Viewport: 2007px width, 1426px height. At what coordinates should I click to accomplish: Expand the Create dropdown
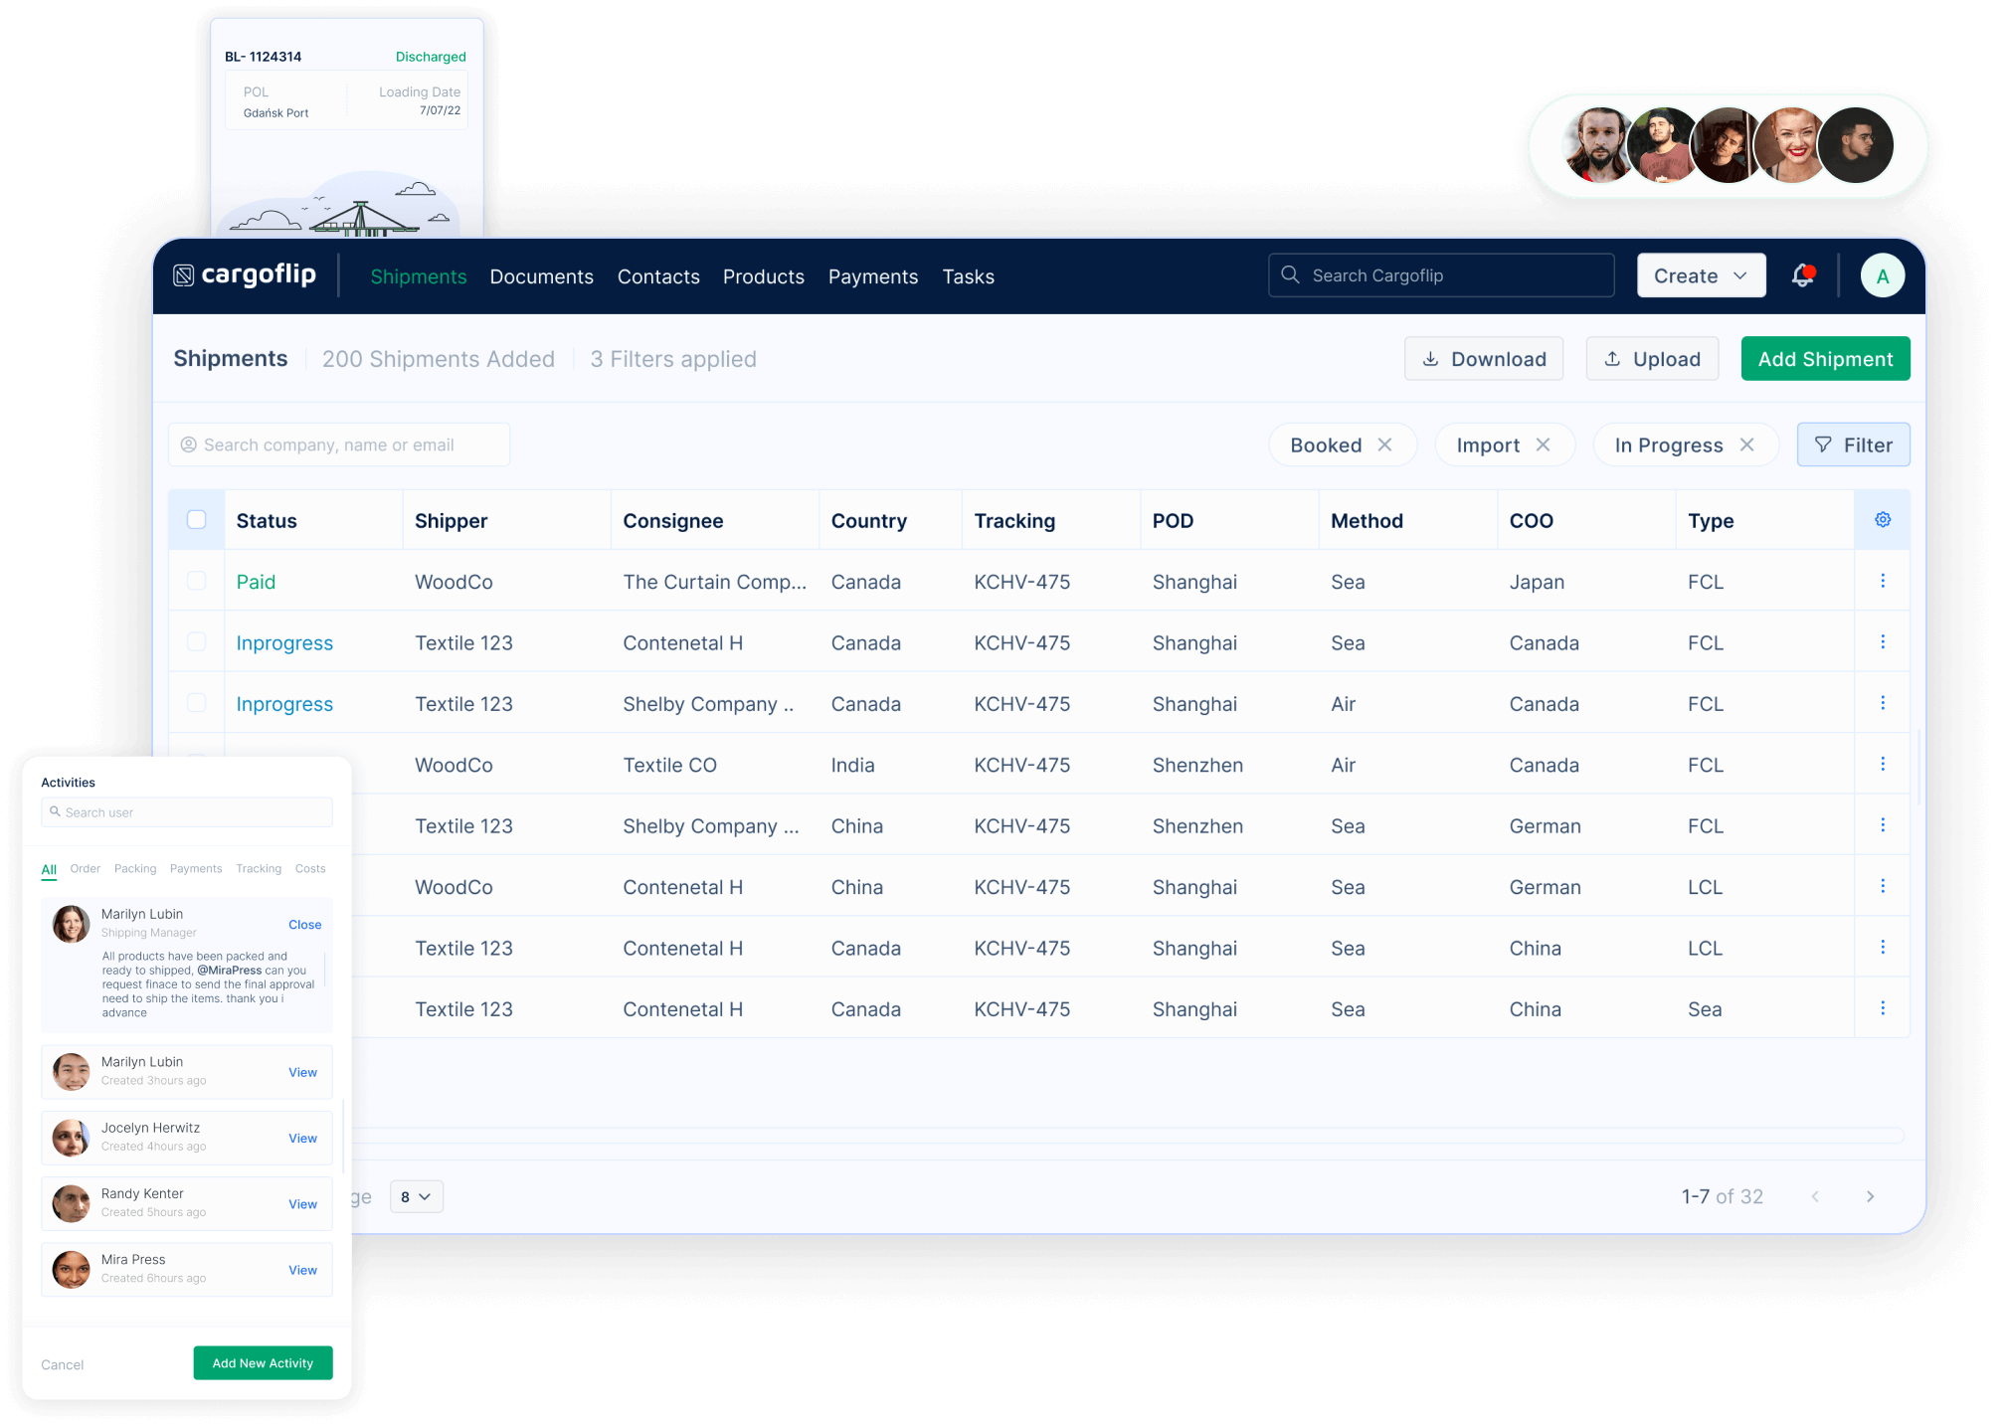(1701, 275)
